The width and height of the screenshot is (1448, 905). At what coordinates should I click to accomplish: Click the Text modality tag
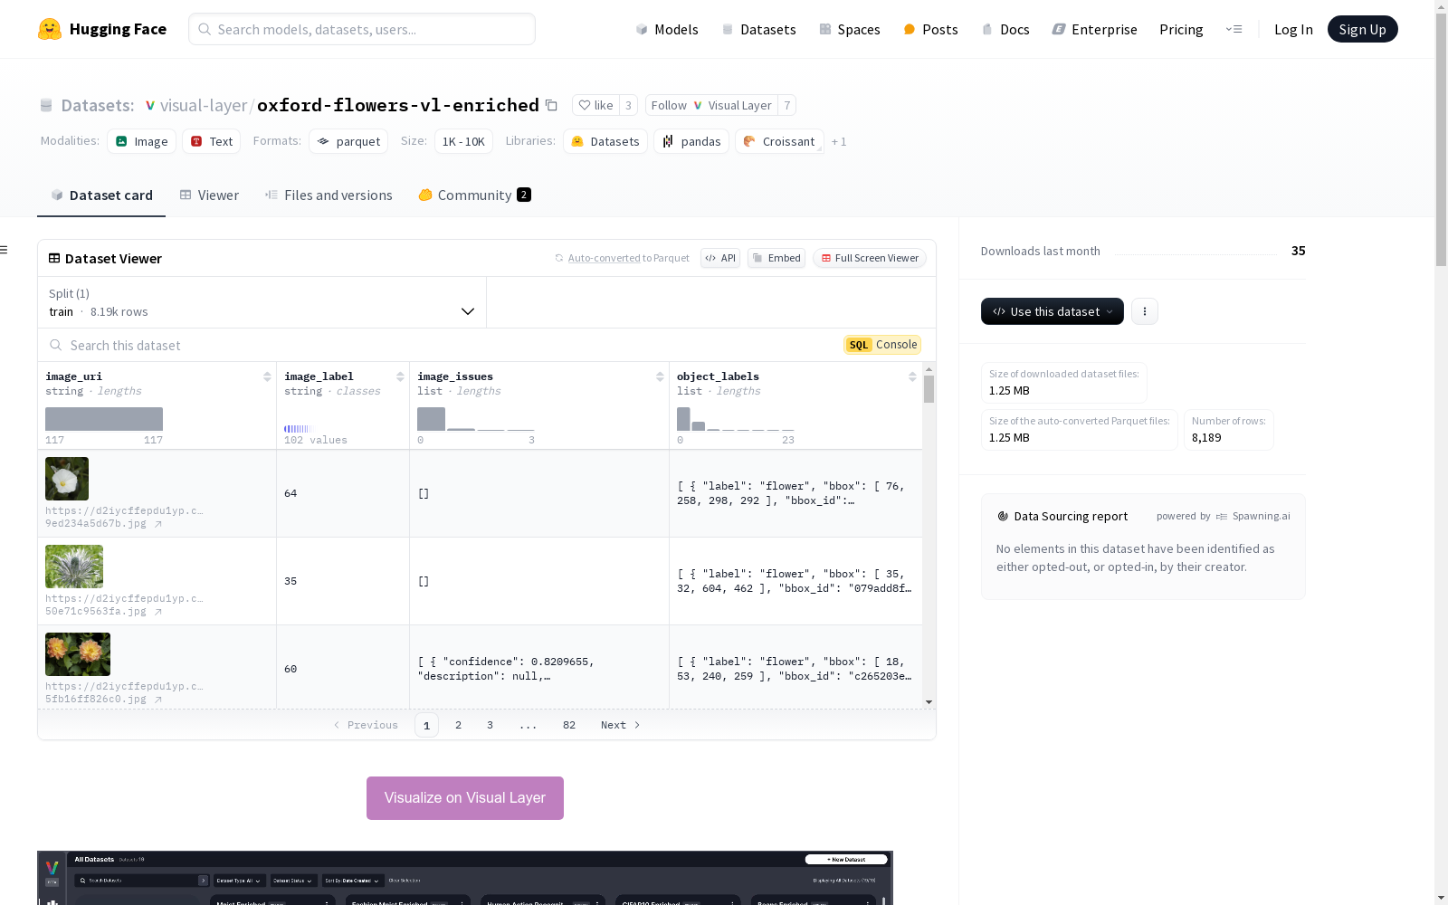tap(212, 141)
